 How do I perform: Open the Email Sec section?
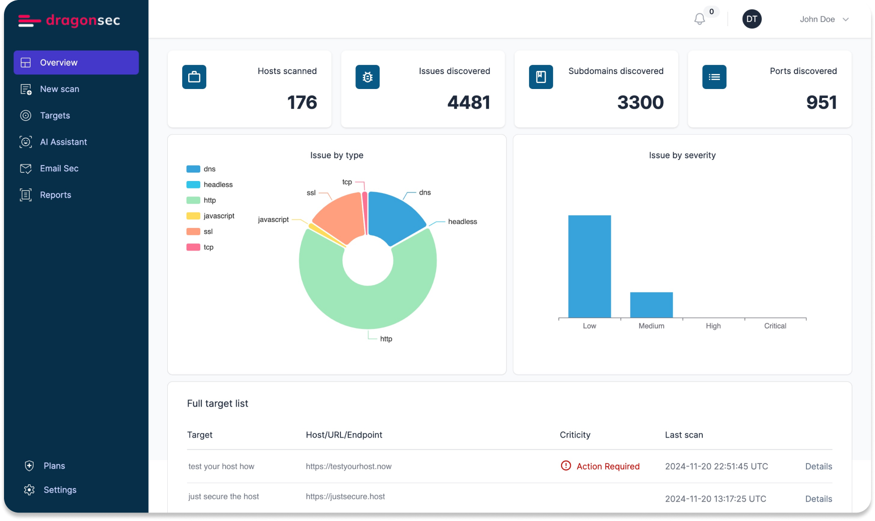59,168
